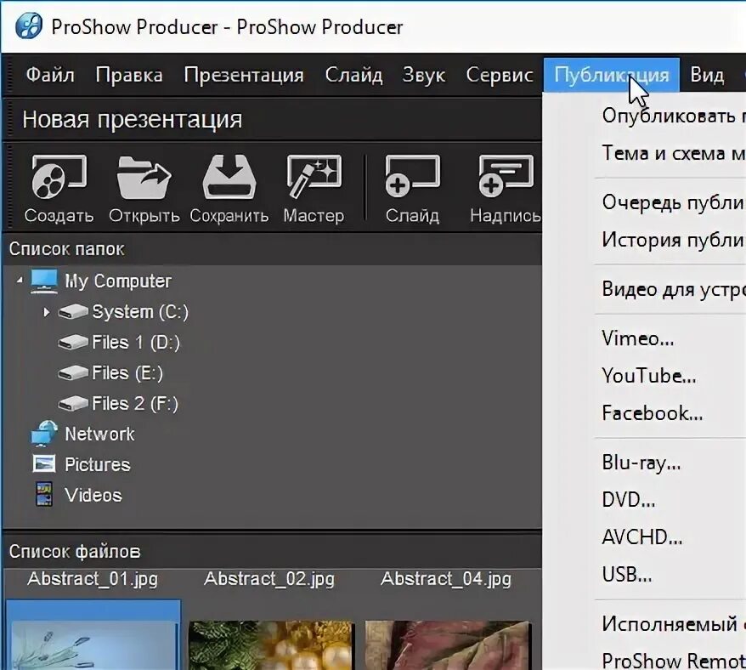746x670 pixels.
Task: Select Pictures in folder list
Action: pos(97,464)
